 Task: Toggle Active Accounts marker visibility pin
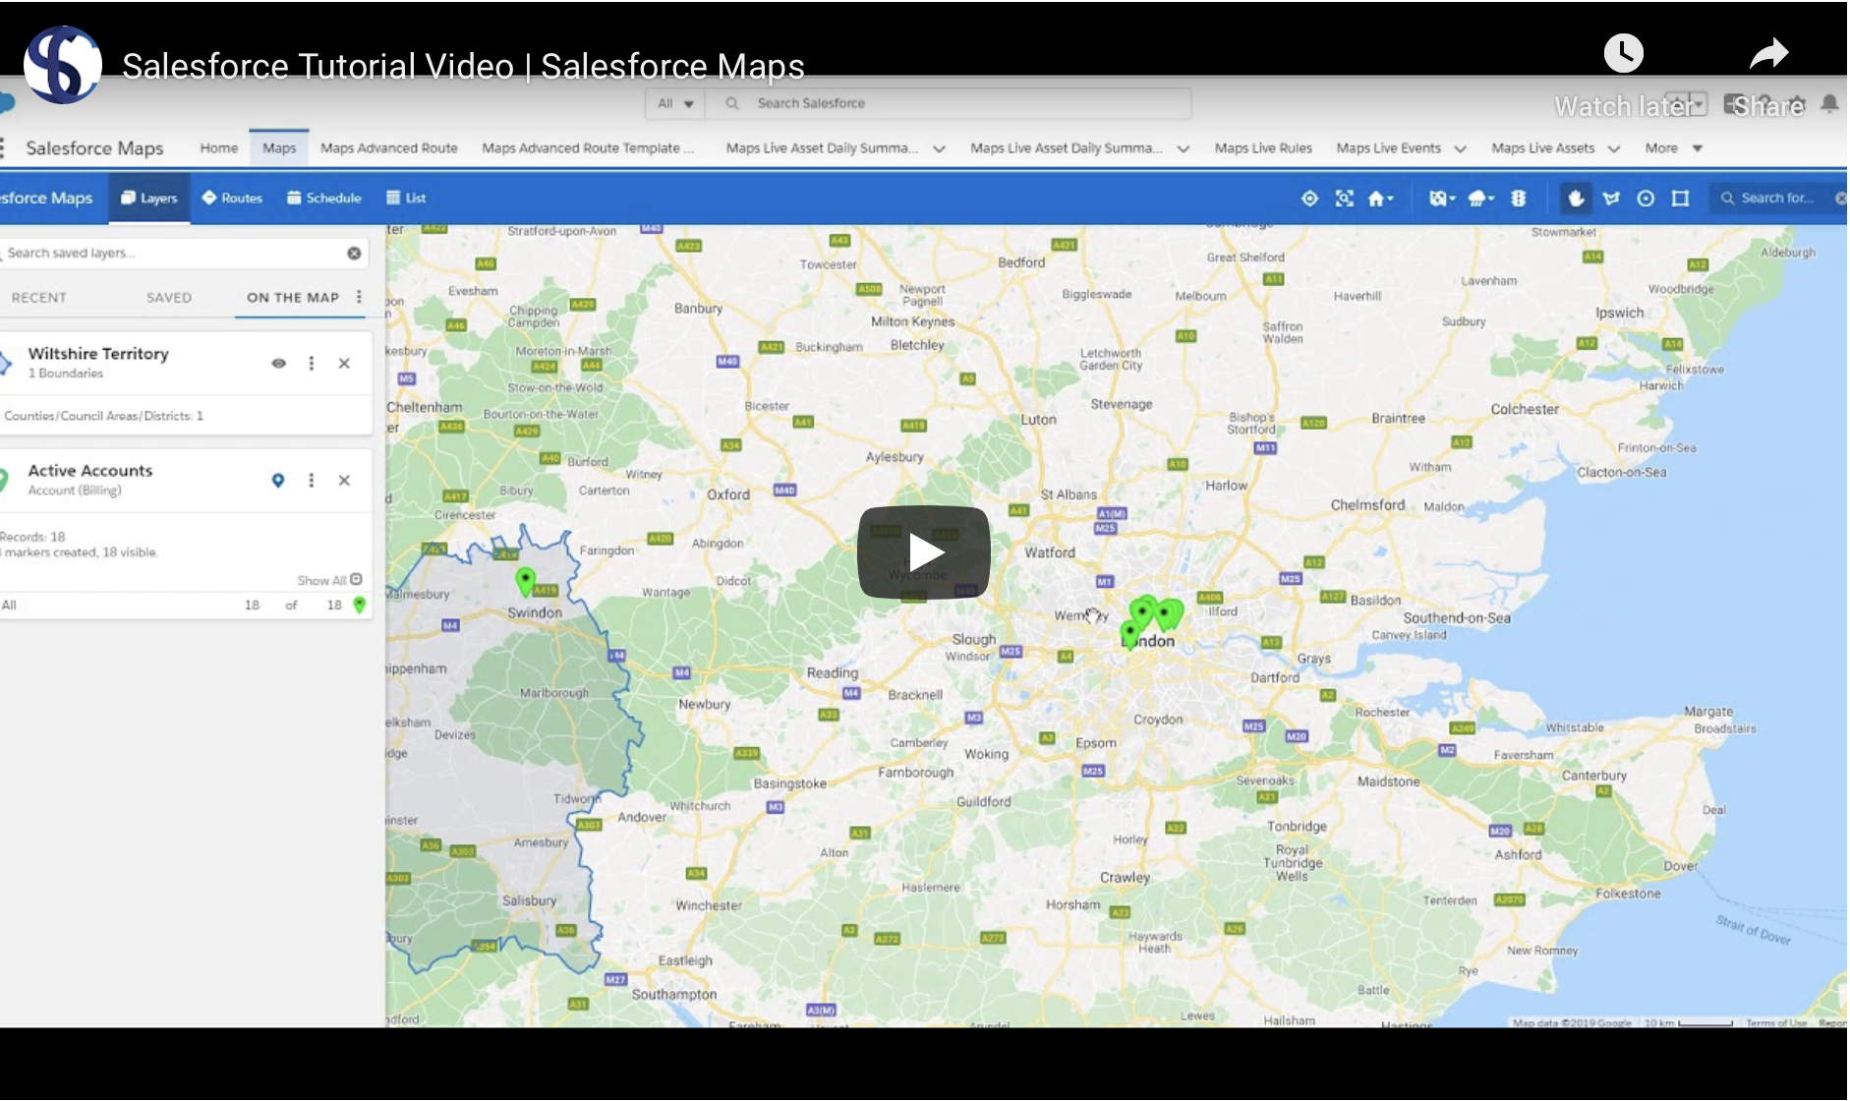pos(278,481)
